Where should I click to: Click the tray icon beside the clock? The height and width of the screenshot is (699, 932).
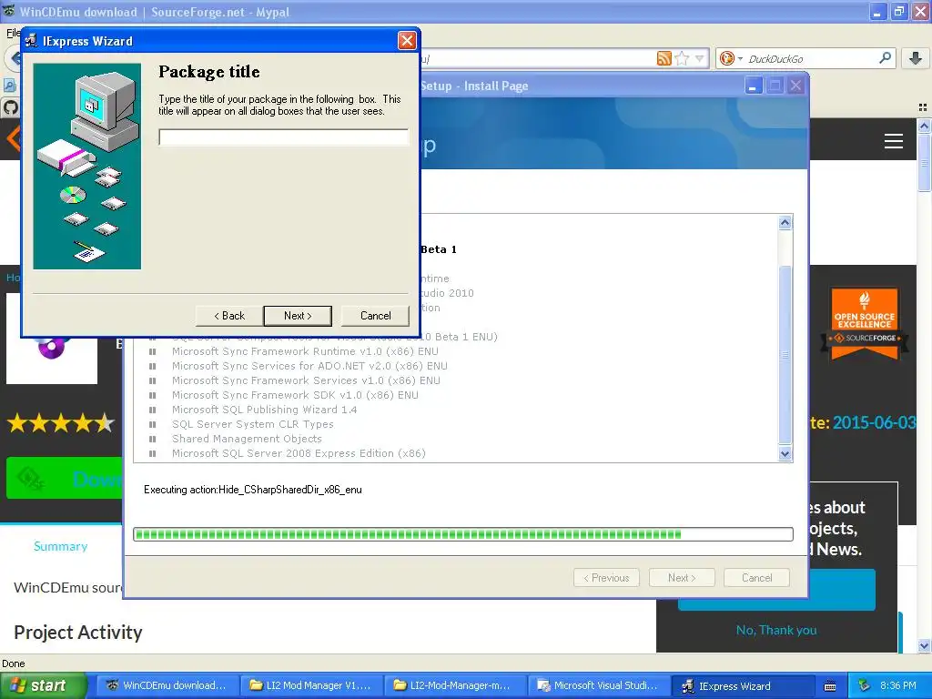point(864,686)
